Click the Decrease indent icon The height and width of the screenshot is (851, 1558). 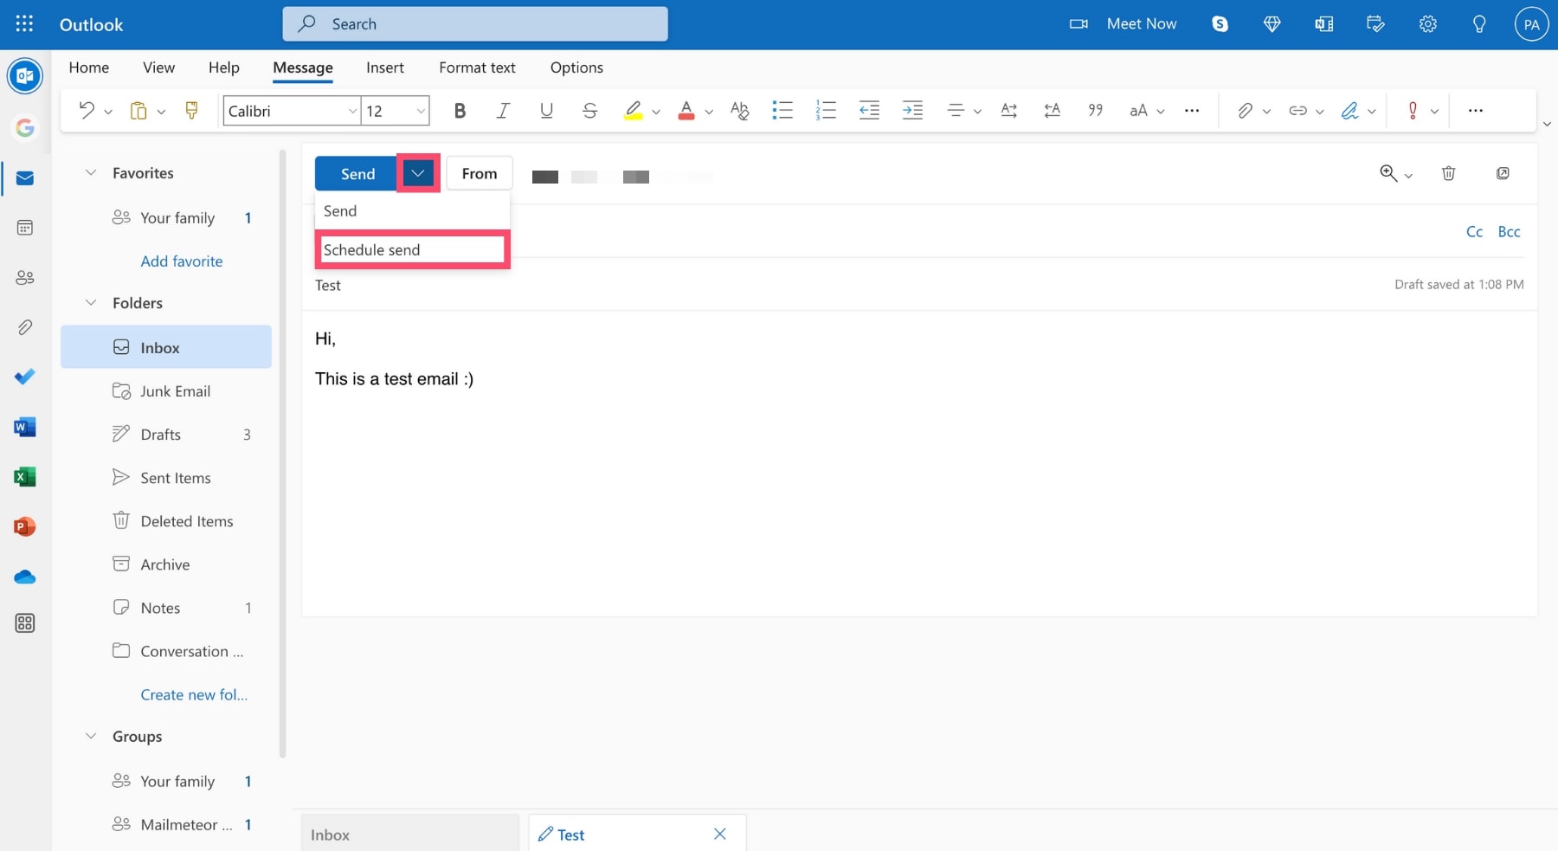point(869,110)
